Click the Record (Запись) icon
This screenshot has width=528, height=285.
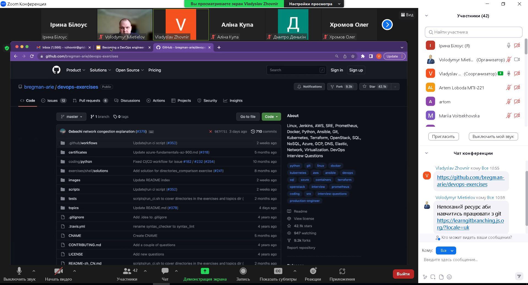tap(243, 271)
